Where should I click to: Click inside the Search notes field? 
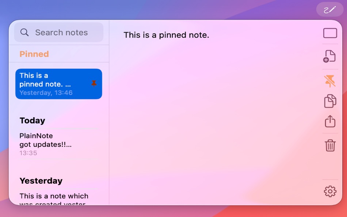click(61, 32)
